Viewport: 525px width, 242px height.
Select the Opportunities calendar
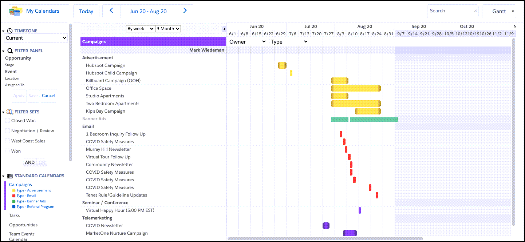[x=23, y=225]
